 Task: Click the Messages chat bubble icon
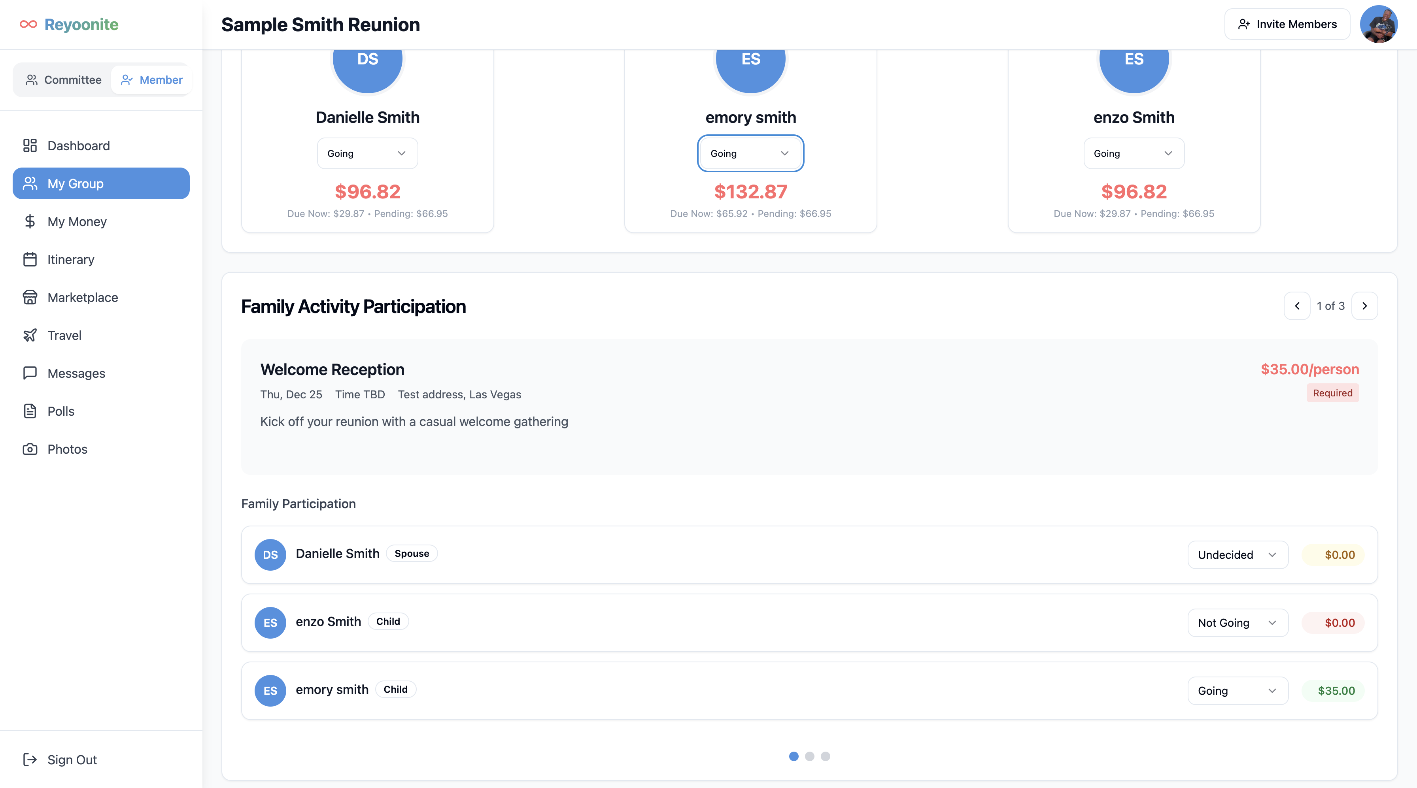tap(30, 373)
